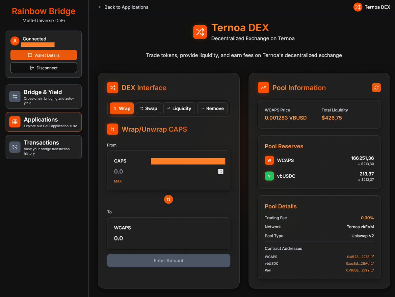Image resolution: width=395 pixels, height=297 pixels.
Task: Click the Ternoa DEX shuffle icon in header
Action: (x=358, y=7)
